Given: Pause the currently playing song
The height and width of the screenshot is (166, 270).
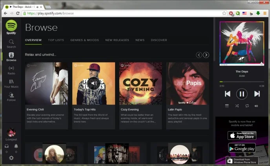Looking at the screenshot, I should [242, 94].
